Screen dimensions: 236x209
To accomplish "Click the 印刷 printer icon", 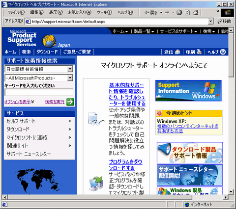I will (199, 52).
